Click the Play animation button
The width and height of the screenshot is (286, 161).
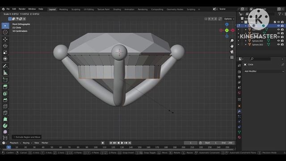[x=122, y=143]
